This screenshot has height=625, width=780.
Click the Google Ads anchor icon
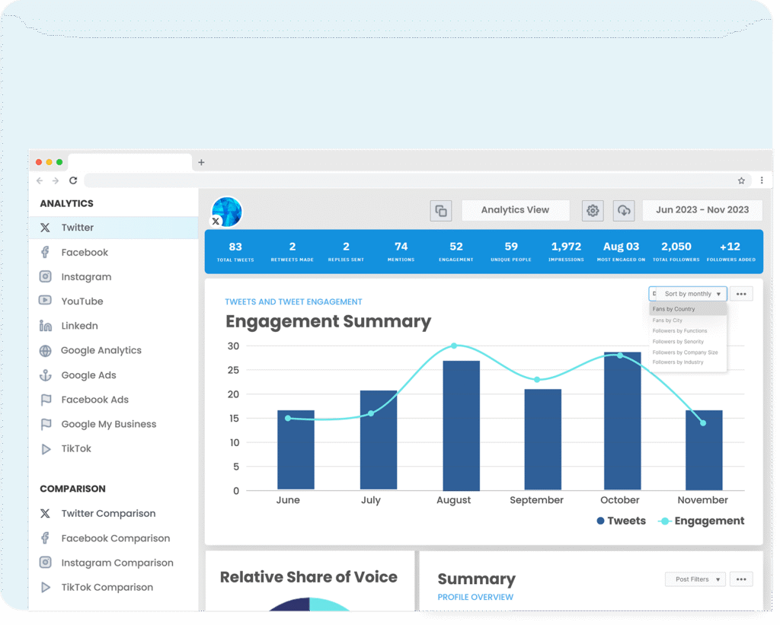point(46,375)
